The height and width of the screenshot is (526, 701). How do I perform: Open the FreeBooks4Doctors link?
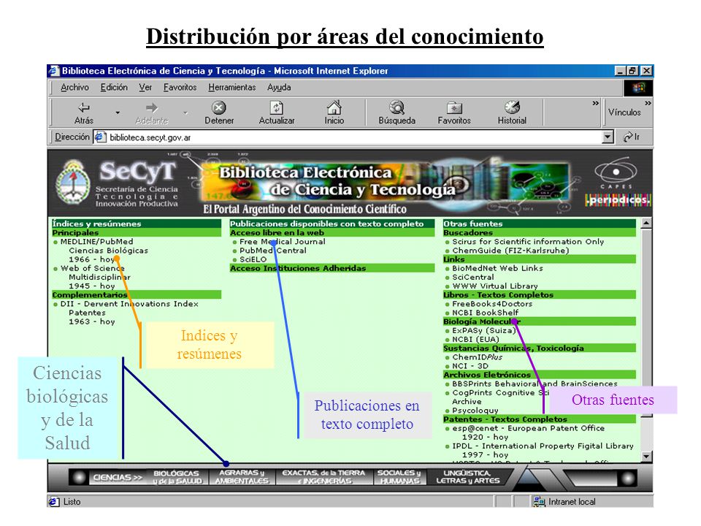[x=491, y=304]
